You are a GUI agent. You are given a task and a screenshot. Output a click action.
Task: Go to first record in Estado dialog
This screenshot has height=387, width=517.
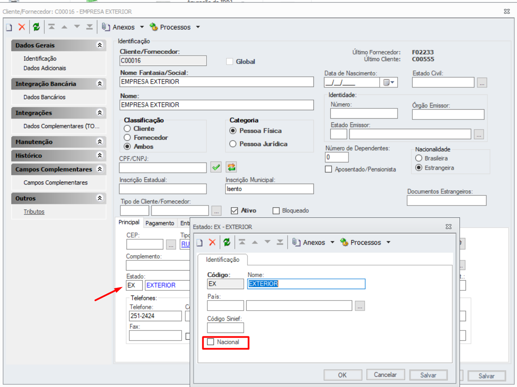tap(242, 242)
